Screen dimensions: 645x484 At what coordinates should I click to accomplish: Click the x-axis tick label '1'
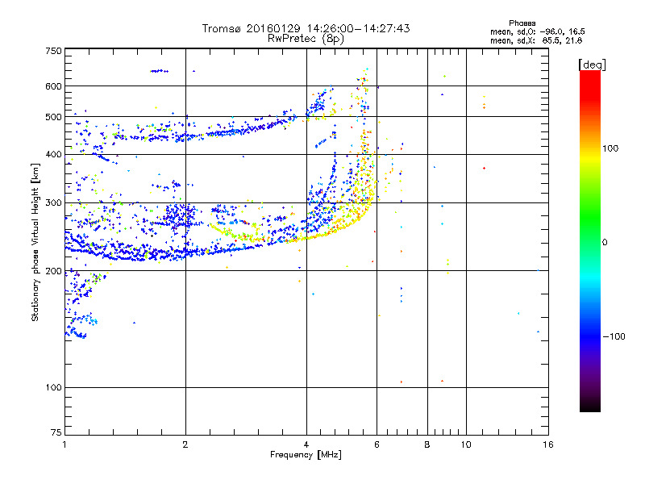(x=64, y=444)
